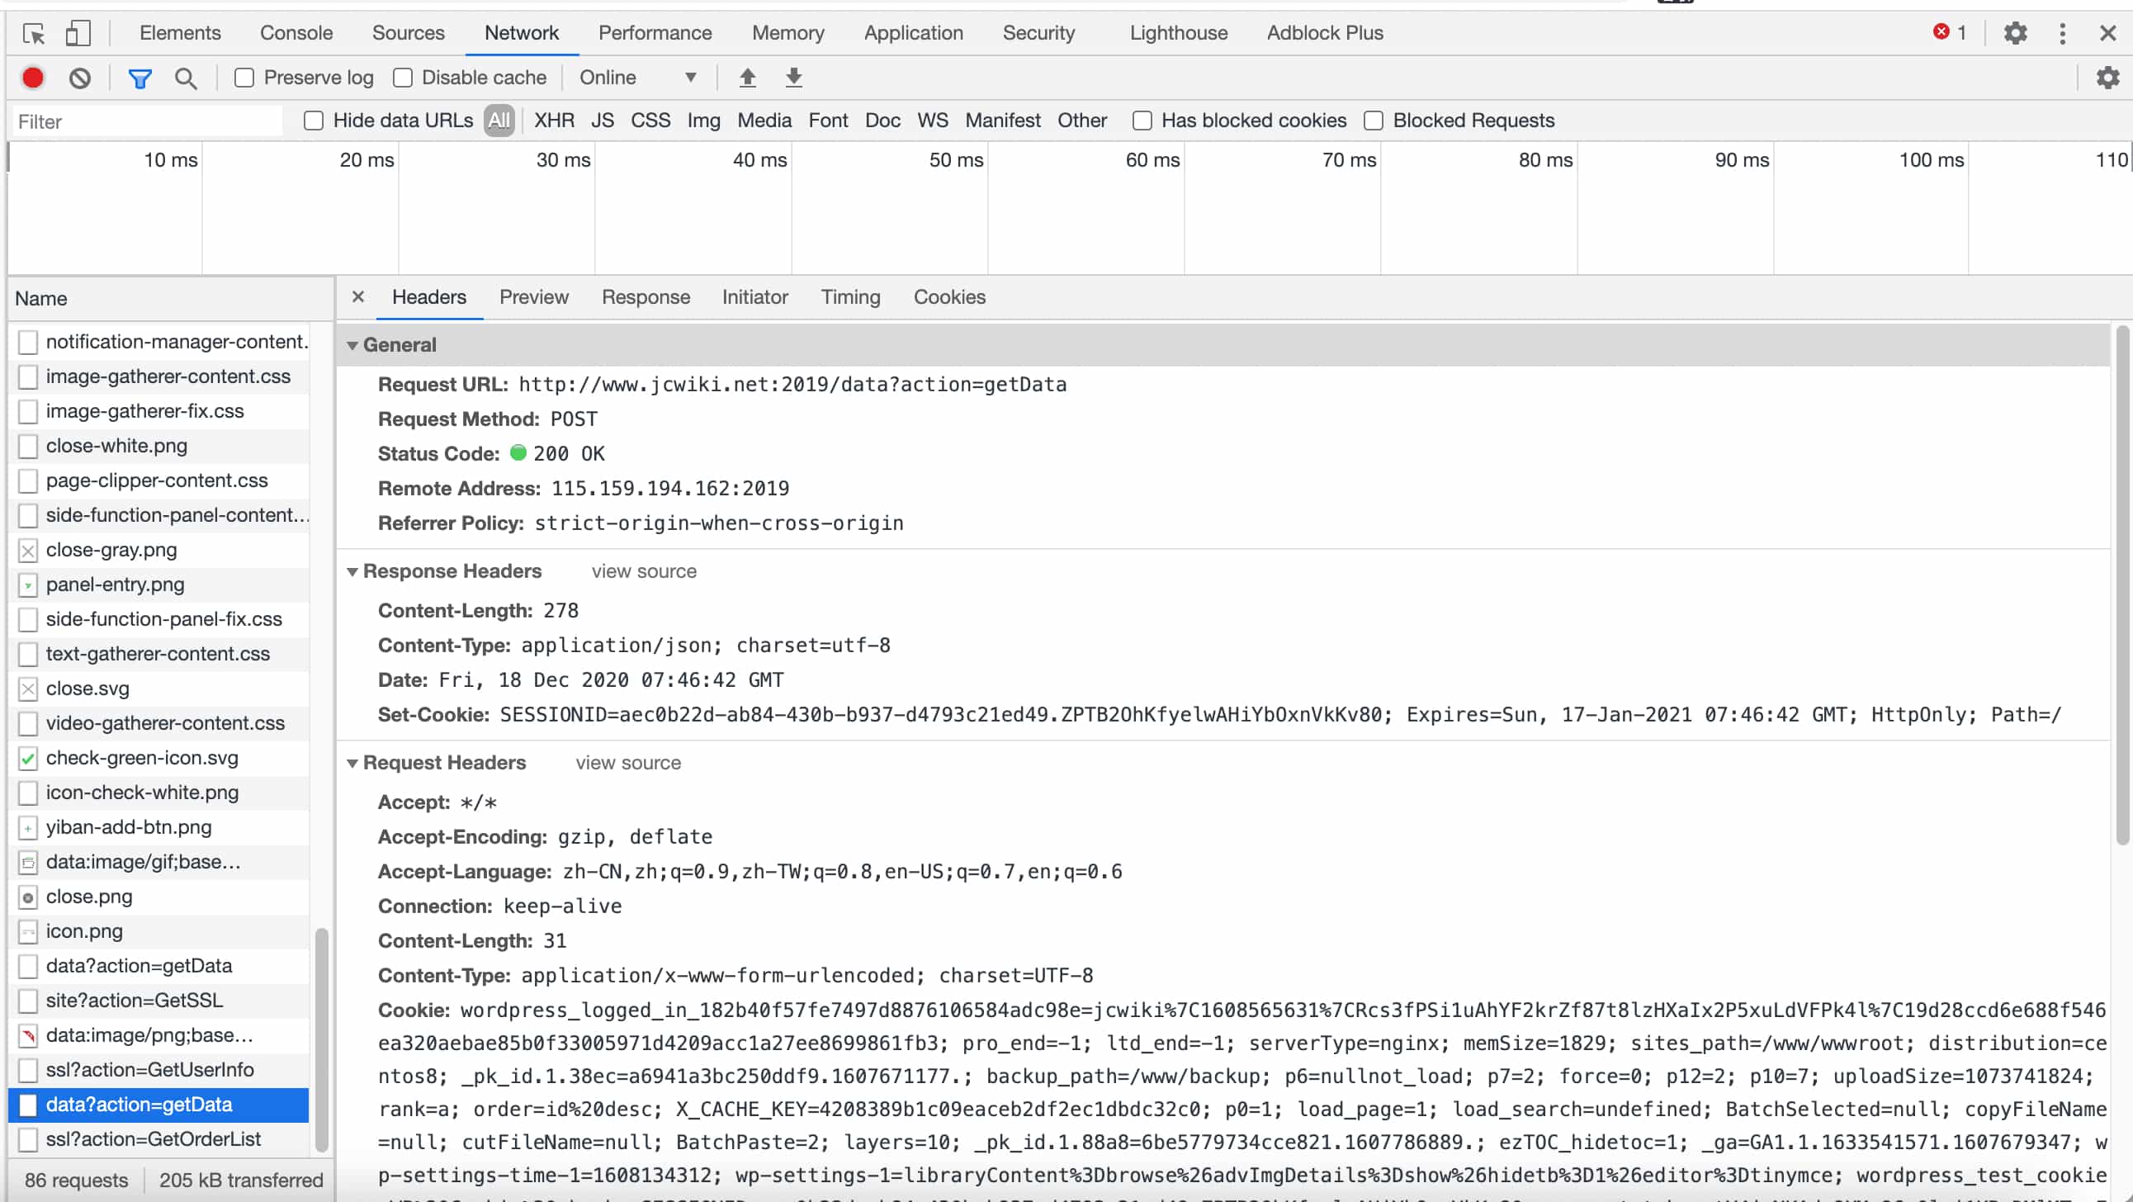
Task: Open the DevTools three-dot menu
Action: coord(2063,33)
